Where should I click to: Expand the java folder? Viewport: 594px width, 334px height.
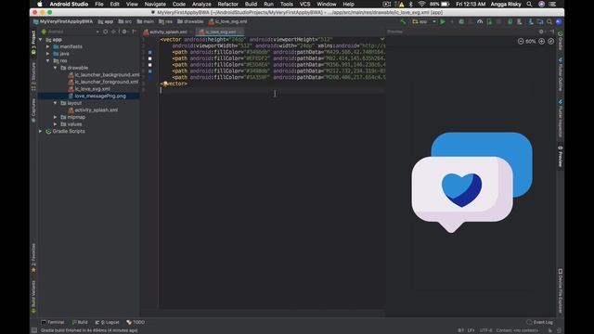[48, 54]
